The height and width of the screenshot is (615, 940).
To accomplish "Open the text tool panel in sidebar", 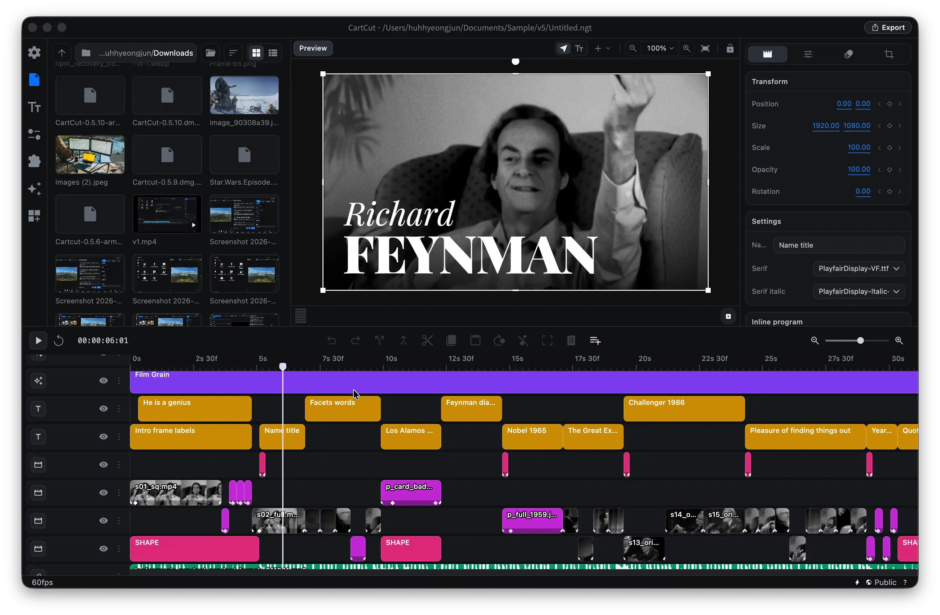I will (x=34, y=107).
